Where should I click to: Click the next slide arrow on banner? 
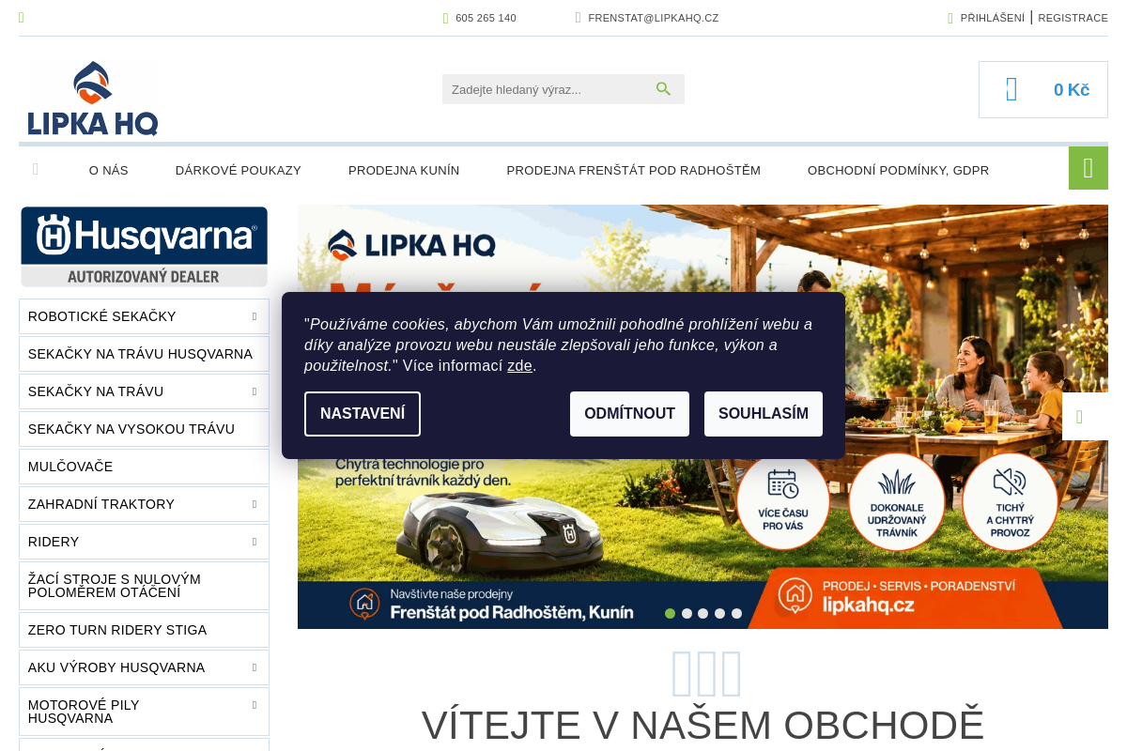coord(1085,417)
